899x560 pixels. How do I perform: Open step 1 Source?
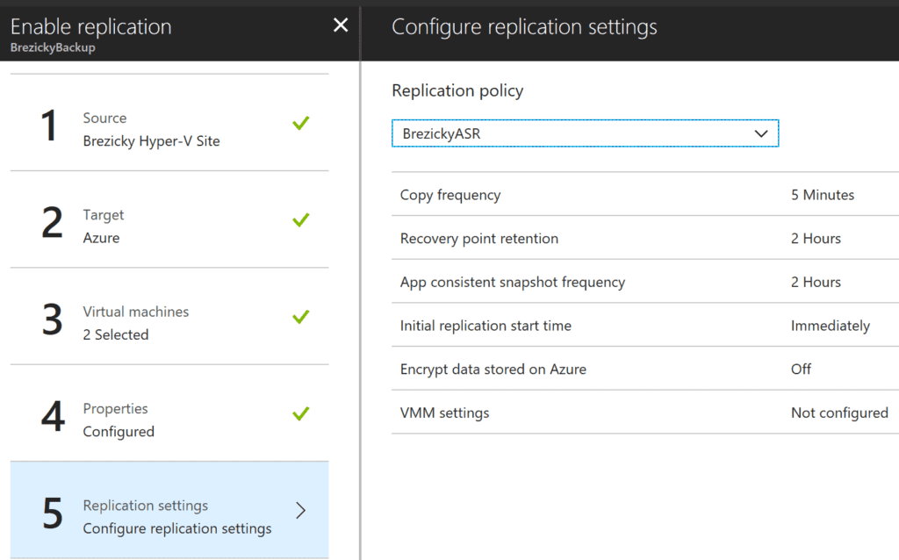[169, 123]
